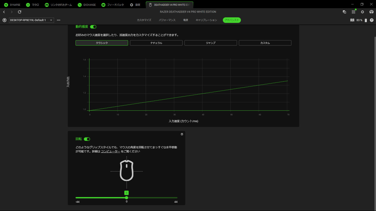Screen dimensions: 376x211
Task: Click the profile icon beside the profile dropdown
Action: click(4, 20)
